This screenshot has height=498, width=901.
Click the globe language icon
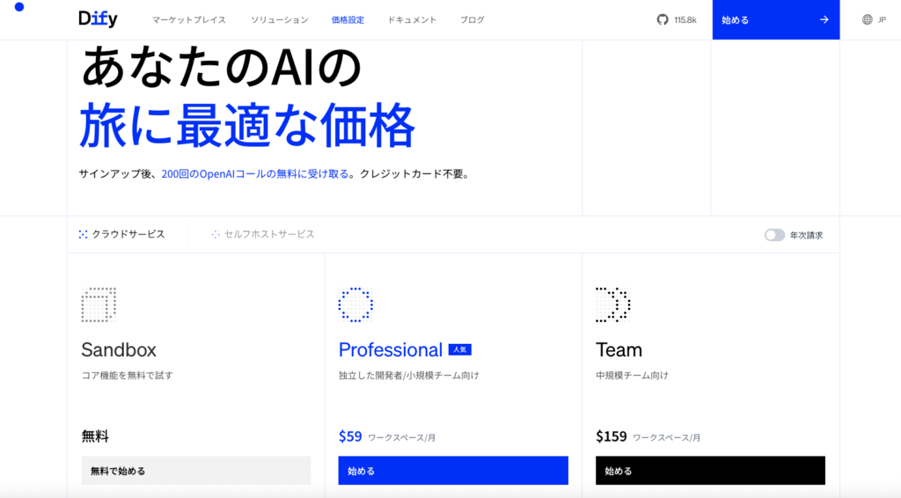tap(868, 19)
